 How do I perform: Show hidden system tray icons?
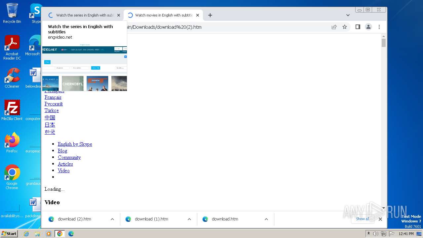[368, 234]
